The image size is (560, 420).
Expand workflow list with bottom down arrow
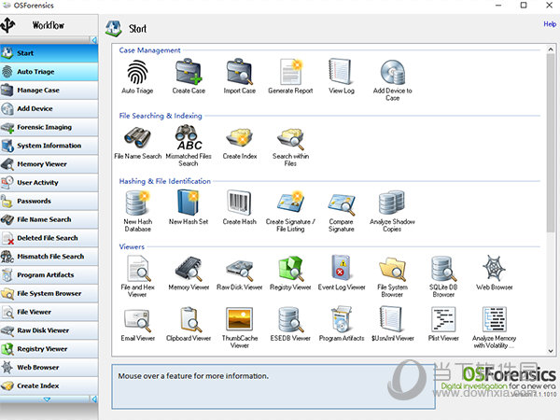click(x=47, y=399)
